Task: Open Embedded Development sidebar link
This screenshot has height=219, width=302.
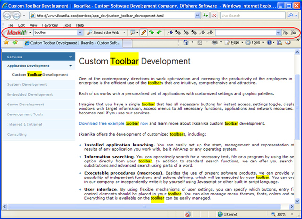Action: [x=30, y=94]
